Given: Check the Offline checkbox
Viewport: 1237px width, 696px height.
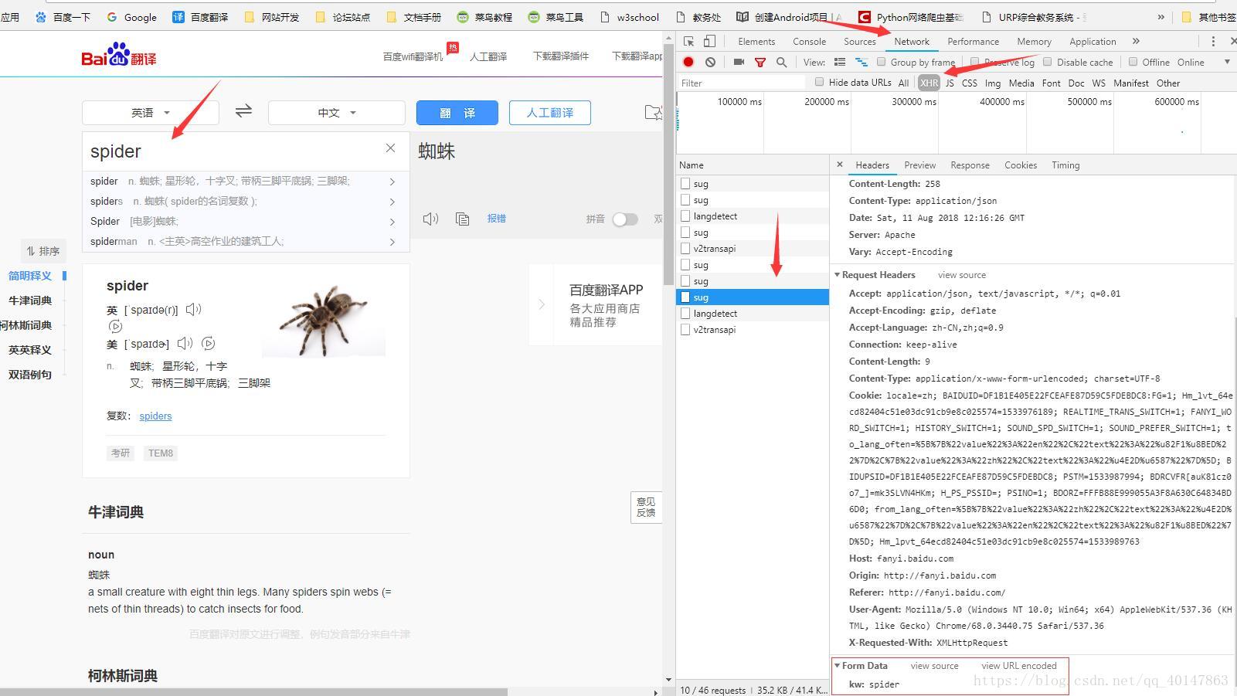Looking at the screenshot, I should tap(1133, 62).
